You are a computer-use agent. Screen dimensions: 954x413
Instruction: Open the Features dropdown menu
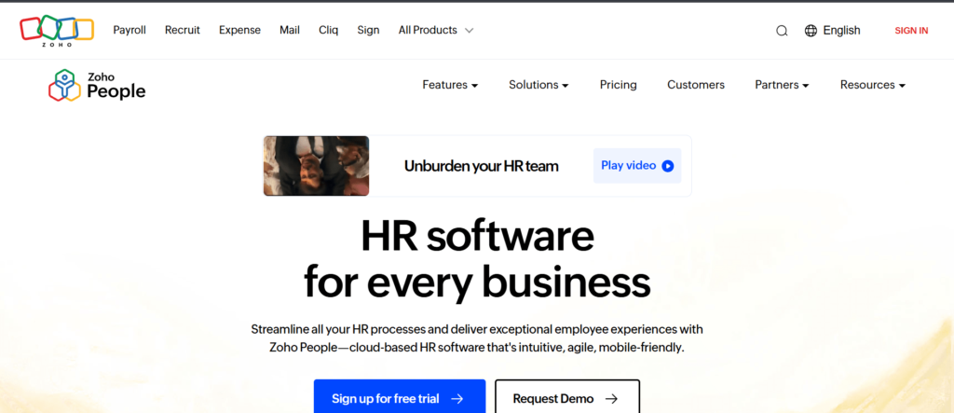point(450,85)
